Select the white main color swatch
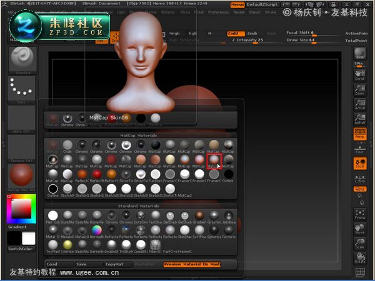 (x=29, y=239)
